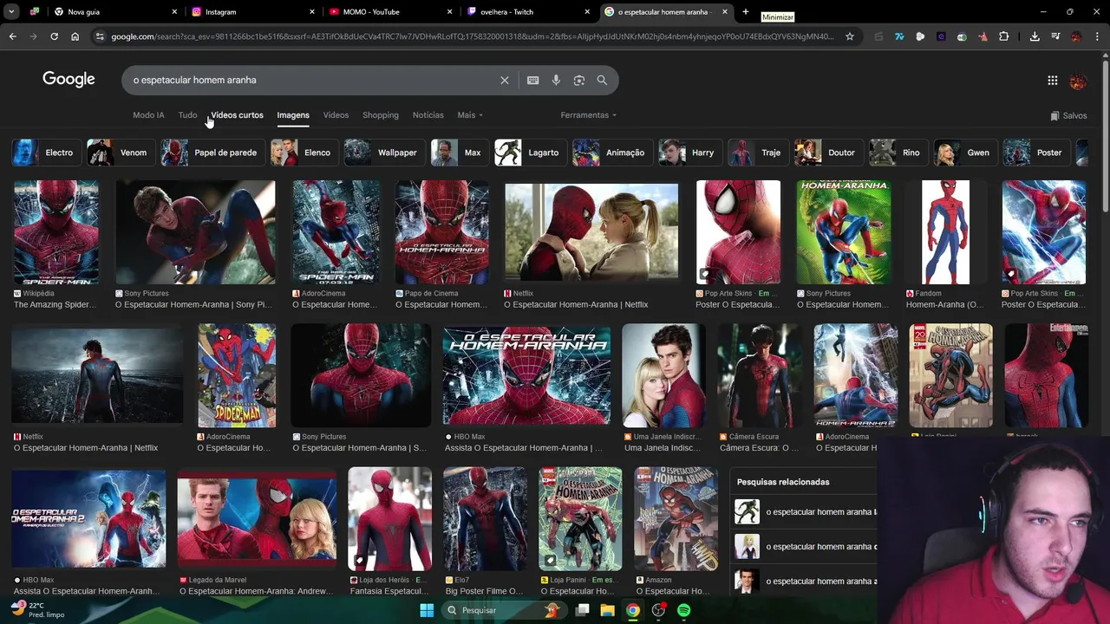1110x624 pixels.
Task: Switch to the Shopping tab
Action: (x=381, y=115)
